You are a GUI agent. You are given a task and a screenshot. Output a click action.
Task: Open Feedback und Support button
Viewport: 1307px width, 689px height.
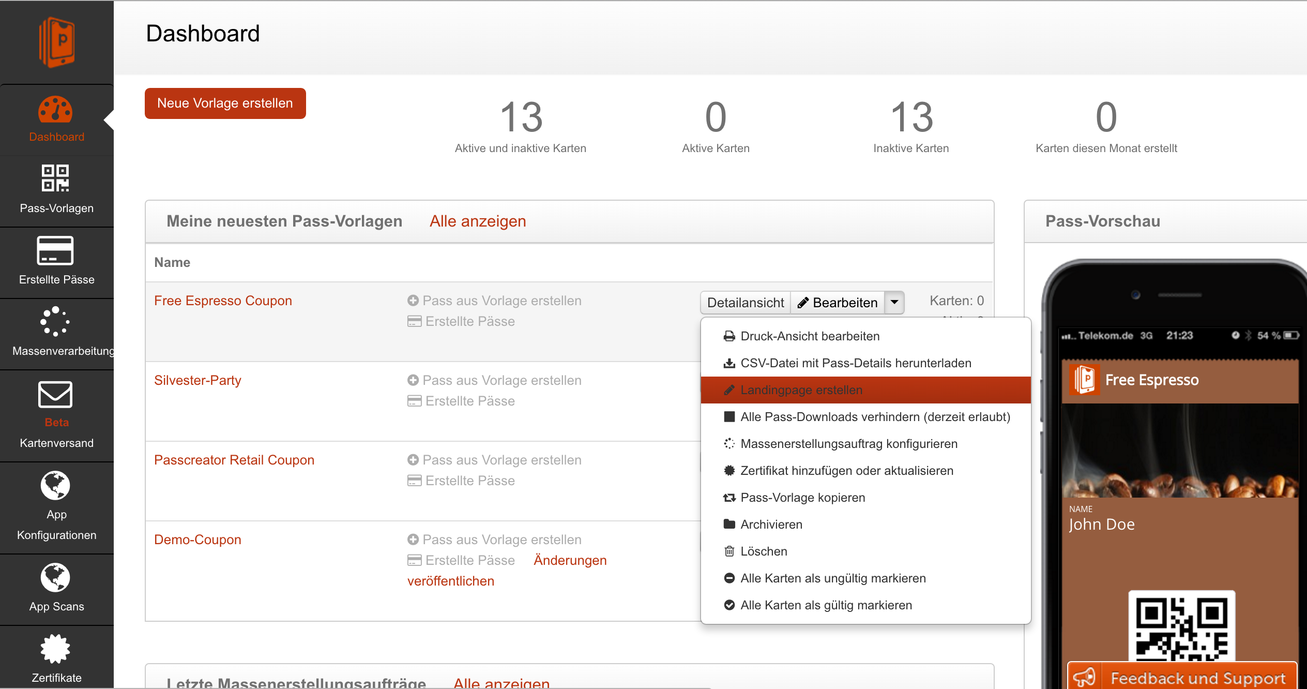coord(1182,677)
